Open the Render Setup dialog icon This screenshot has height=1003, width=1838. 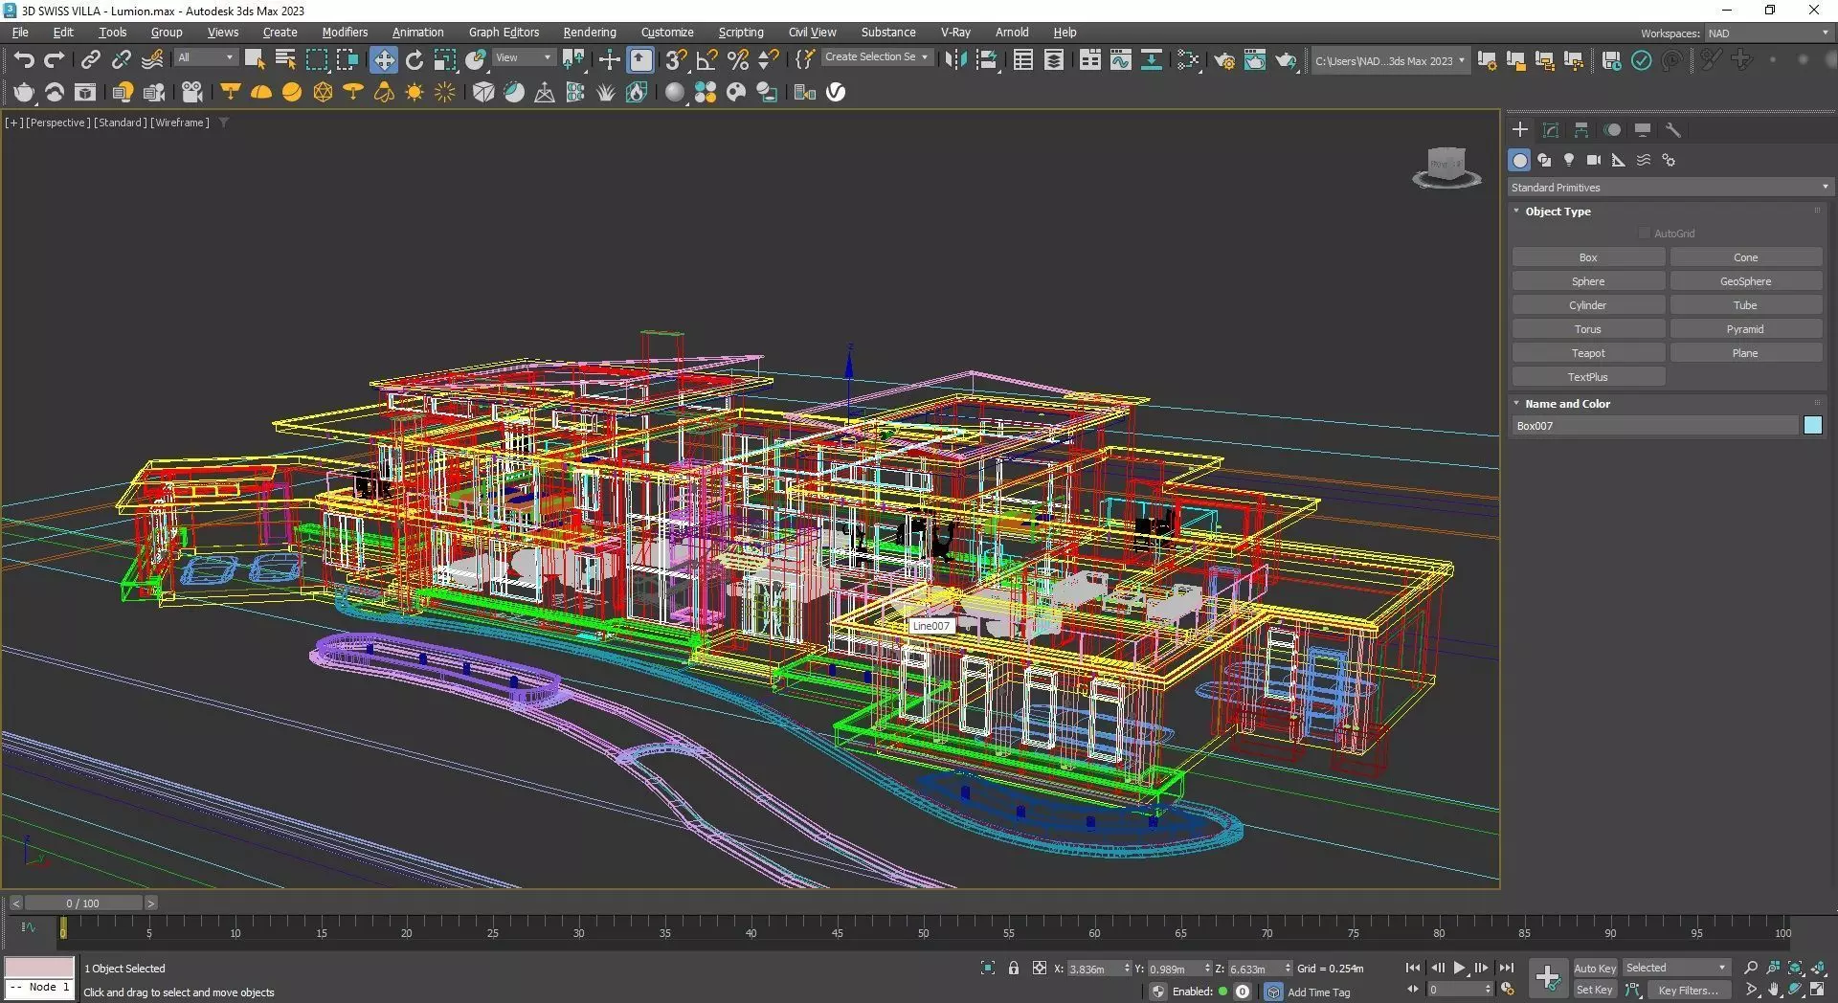[1224, 60]
